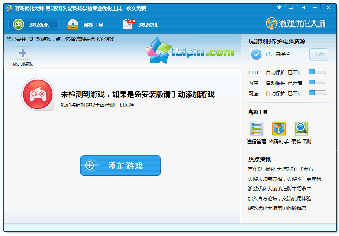
Task: Click the 已开启保护 status text
Action: coord(277,54)
